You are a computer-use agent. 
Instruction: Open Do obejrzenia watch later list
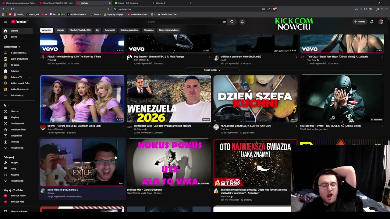[17, 123]
